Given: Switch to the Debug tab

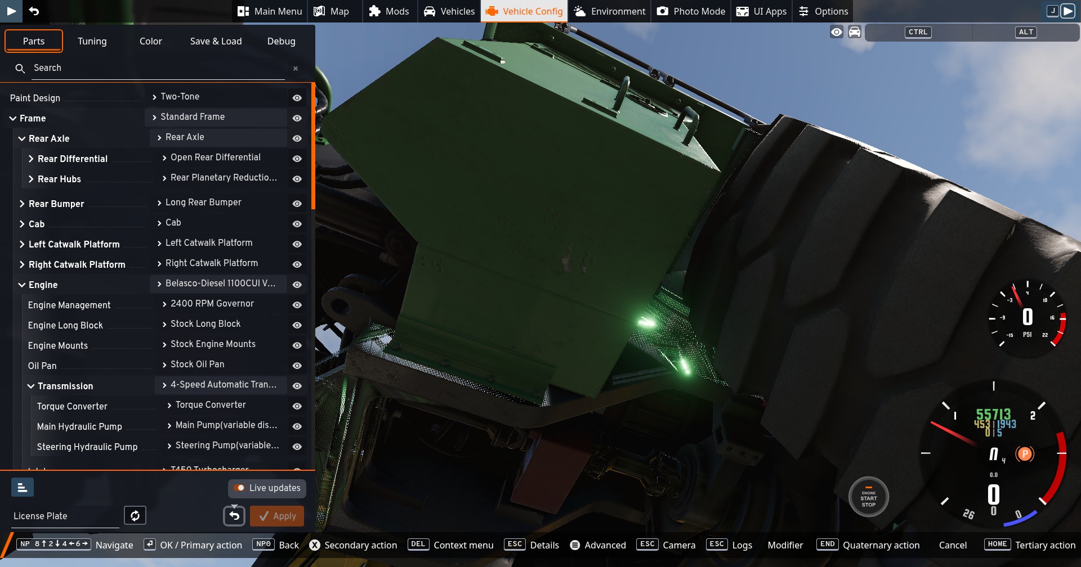Looking at the screenshot, I should pyautogui.click(x=282, y=41).
